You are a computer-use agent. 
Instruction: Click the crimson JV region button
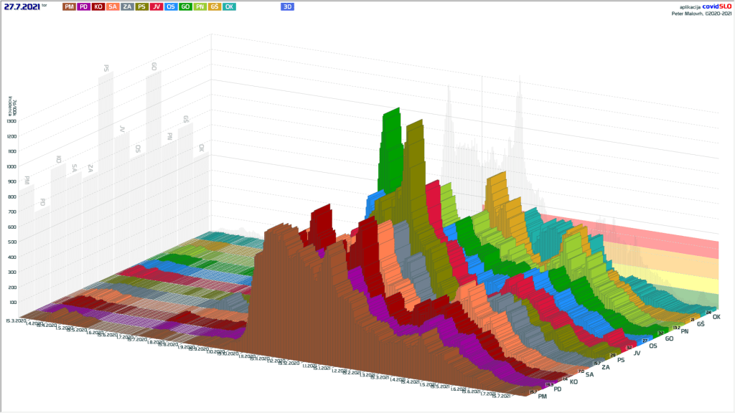[156, 6]
